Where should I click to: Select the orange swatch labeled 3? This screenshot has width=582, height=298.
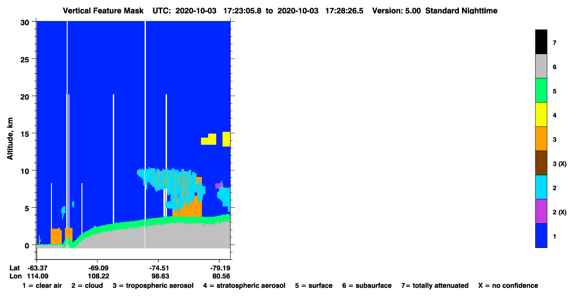541,139
